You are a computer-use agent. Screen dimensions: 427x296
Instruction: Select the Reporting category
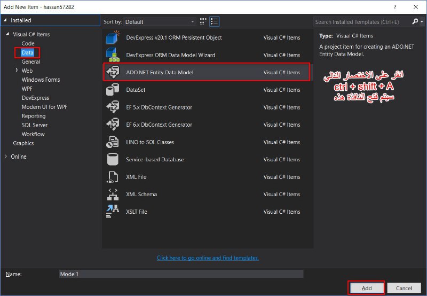(34, 116)
